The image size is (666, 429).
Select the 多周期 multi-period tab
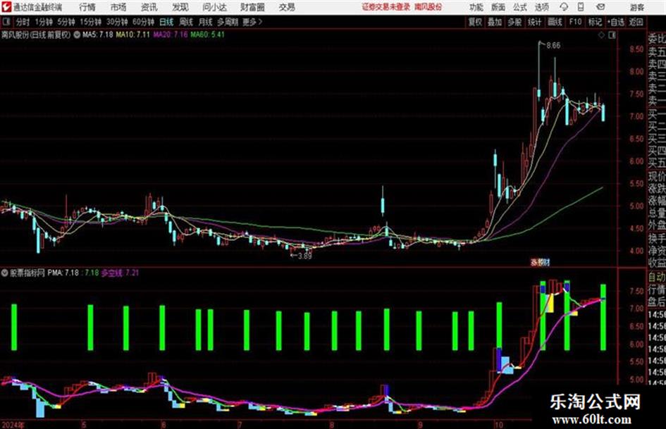(228, 22)
